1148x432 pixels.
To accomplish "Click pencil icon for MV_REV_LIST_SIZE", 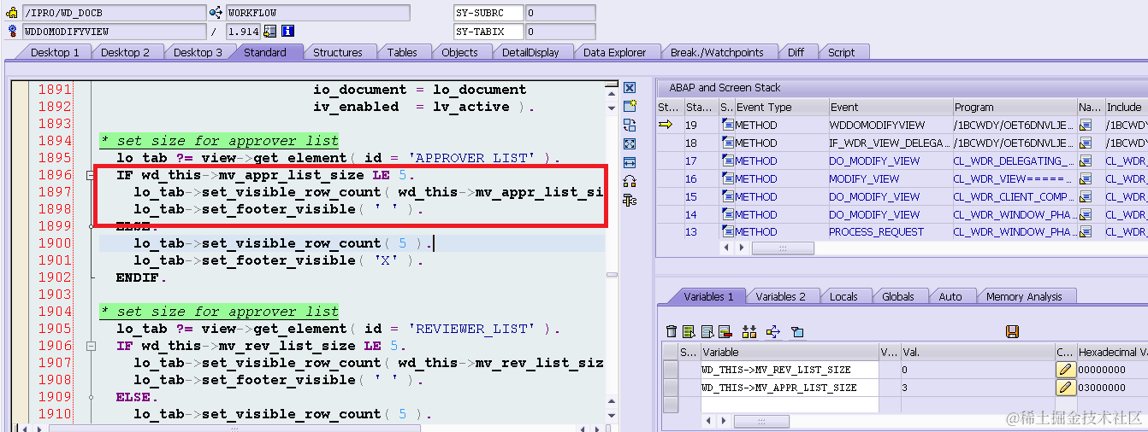I will (x=1065, y=370).
